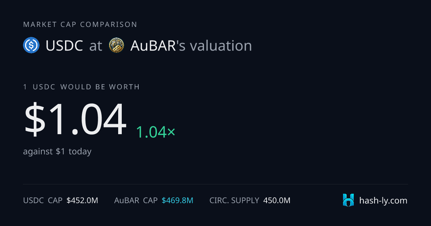Click the 450.0M circulating supply value
The image size is (431, 226).
277,201
